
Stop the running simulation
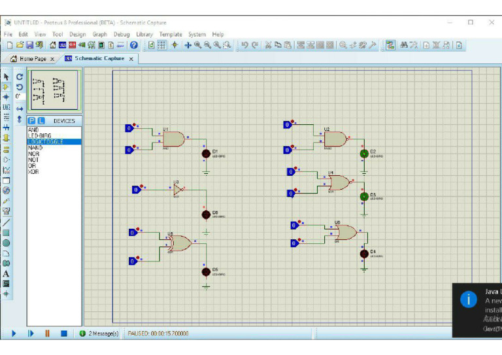click(x=64, y=333)
